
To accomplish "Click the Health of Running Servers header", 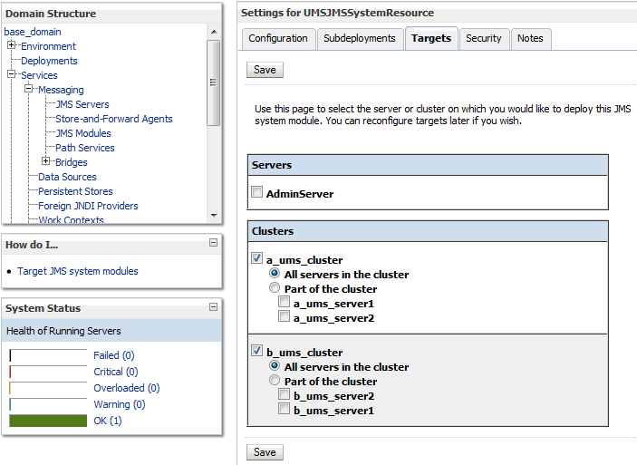I will point(111,331).
